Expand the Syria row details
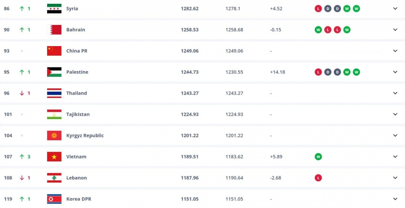The image size is (405, 208). click(x=395, y=9)
